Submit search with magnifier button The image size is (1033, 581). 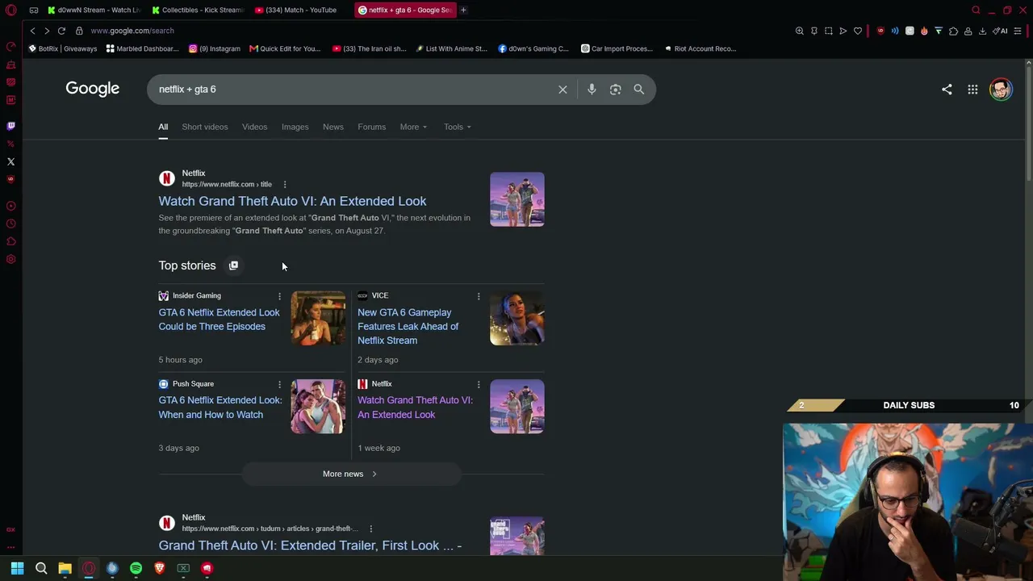pyautogui.click(x=639, y=90)
